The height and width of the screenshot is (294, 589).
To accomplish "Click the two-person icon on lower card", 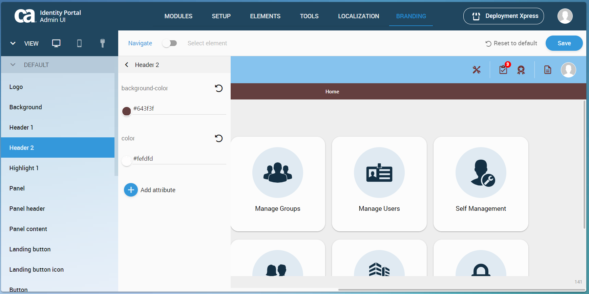I will (276, 270).
